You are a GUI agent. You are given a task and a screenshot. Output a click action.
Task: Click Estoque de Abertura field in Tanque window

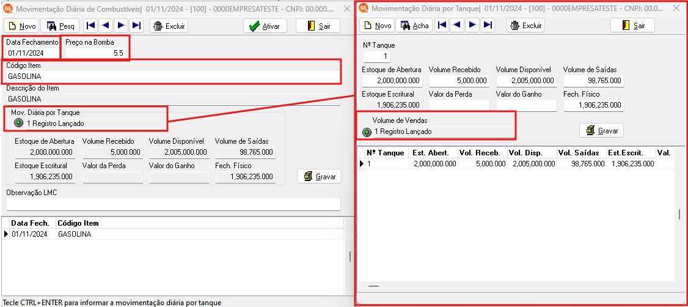(392, 81)
